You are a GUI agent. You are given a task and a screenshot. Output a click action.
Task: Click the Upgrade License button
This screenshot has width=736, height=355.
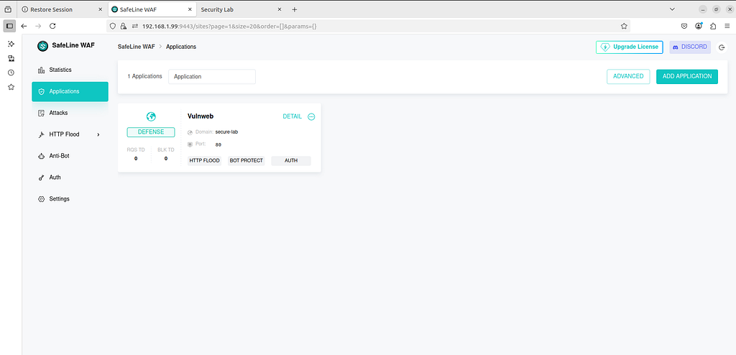click(x=630, y=47)
